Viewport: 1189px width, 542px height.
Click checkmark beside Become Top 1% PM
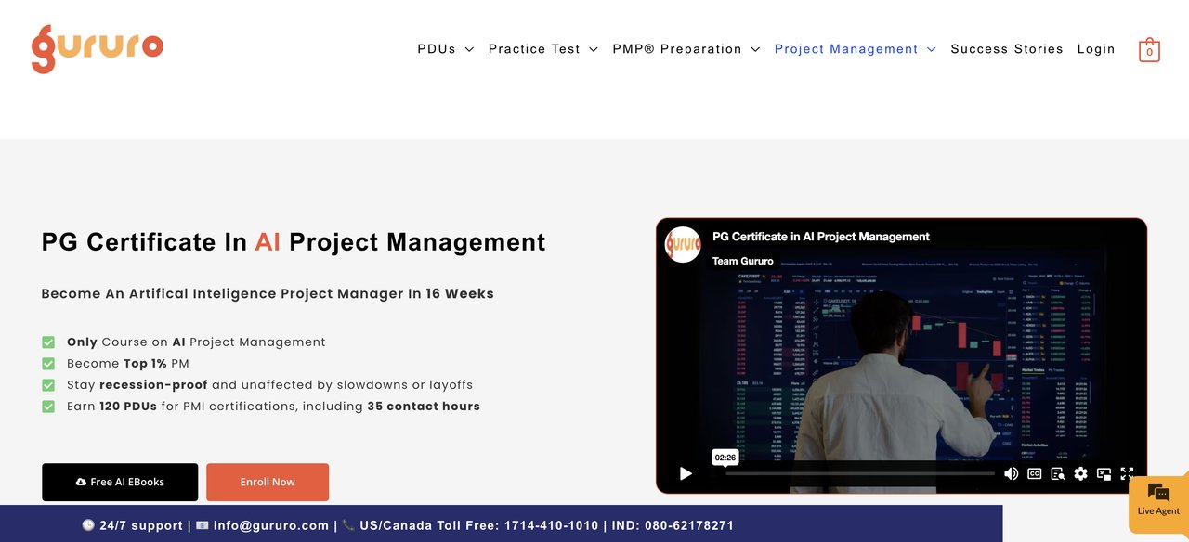48,363
